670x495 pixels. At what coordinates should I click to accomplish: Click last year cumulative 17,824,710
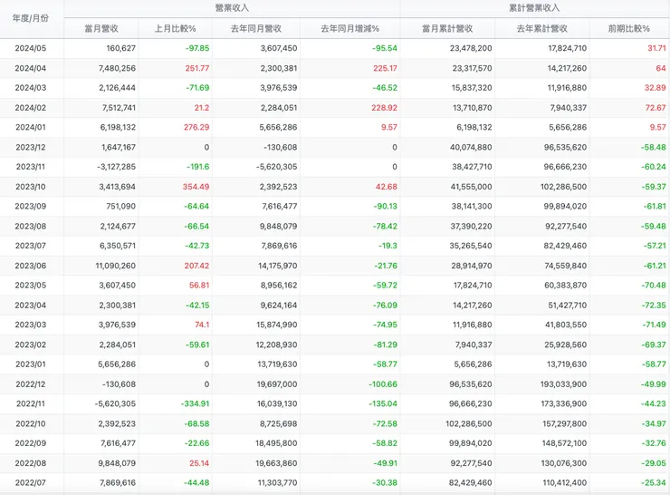[568, 48]
